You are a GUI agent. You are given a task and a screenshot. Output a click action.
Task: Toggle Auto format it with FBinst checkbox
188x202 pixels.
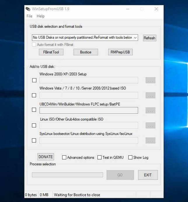pyautogui.click(x=34, y=44)
